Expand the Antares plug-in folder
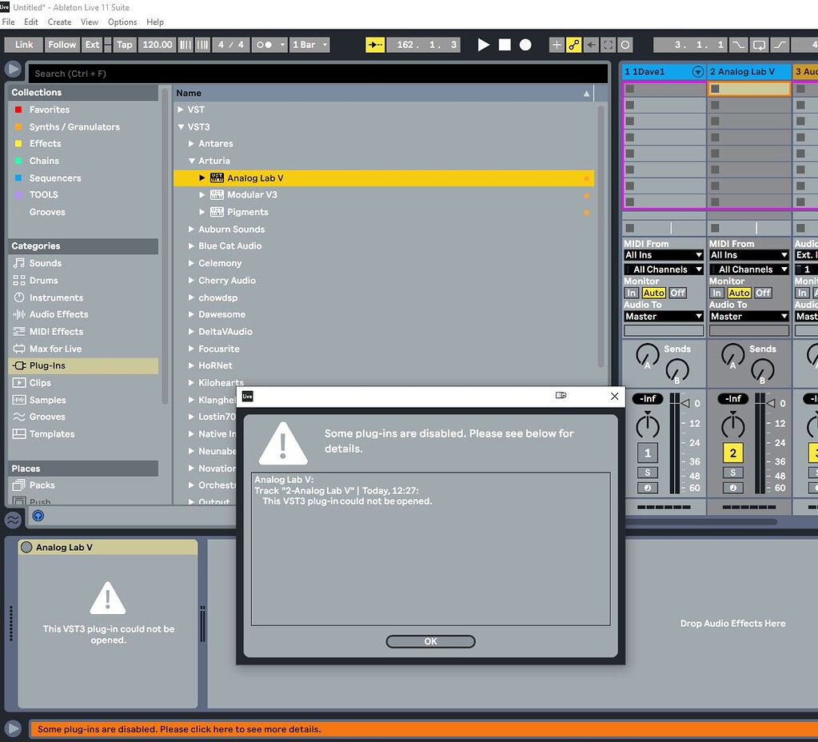 click(x=192, y=144)
